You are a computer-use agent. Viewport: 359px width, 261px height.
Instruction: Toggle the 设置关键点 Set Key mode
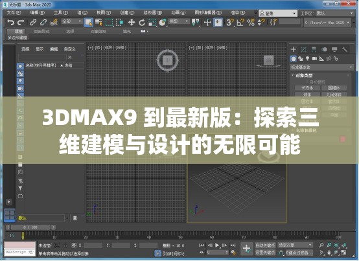[x=265, y=253]
